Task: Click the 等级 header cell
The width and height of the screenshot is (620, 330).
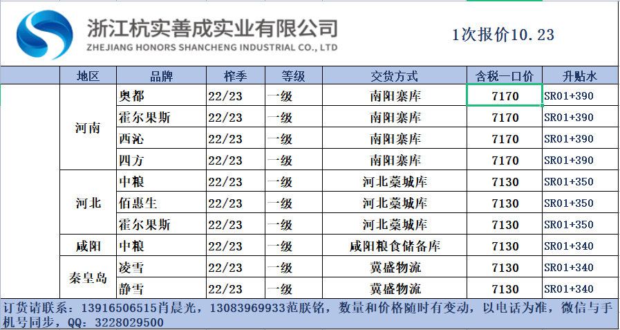Action: [x=293, y=76]
